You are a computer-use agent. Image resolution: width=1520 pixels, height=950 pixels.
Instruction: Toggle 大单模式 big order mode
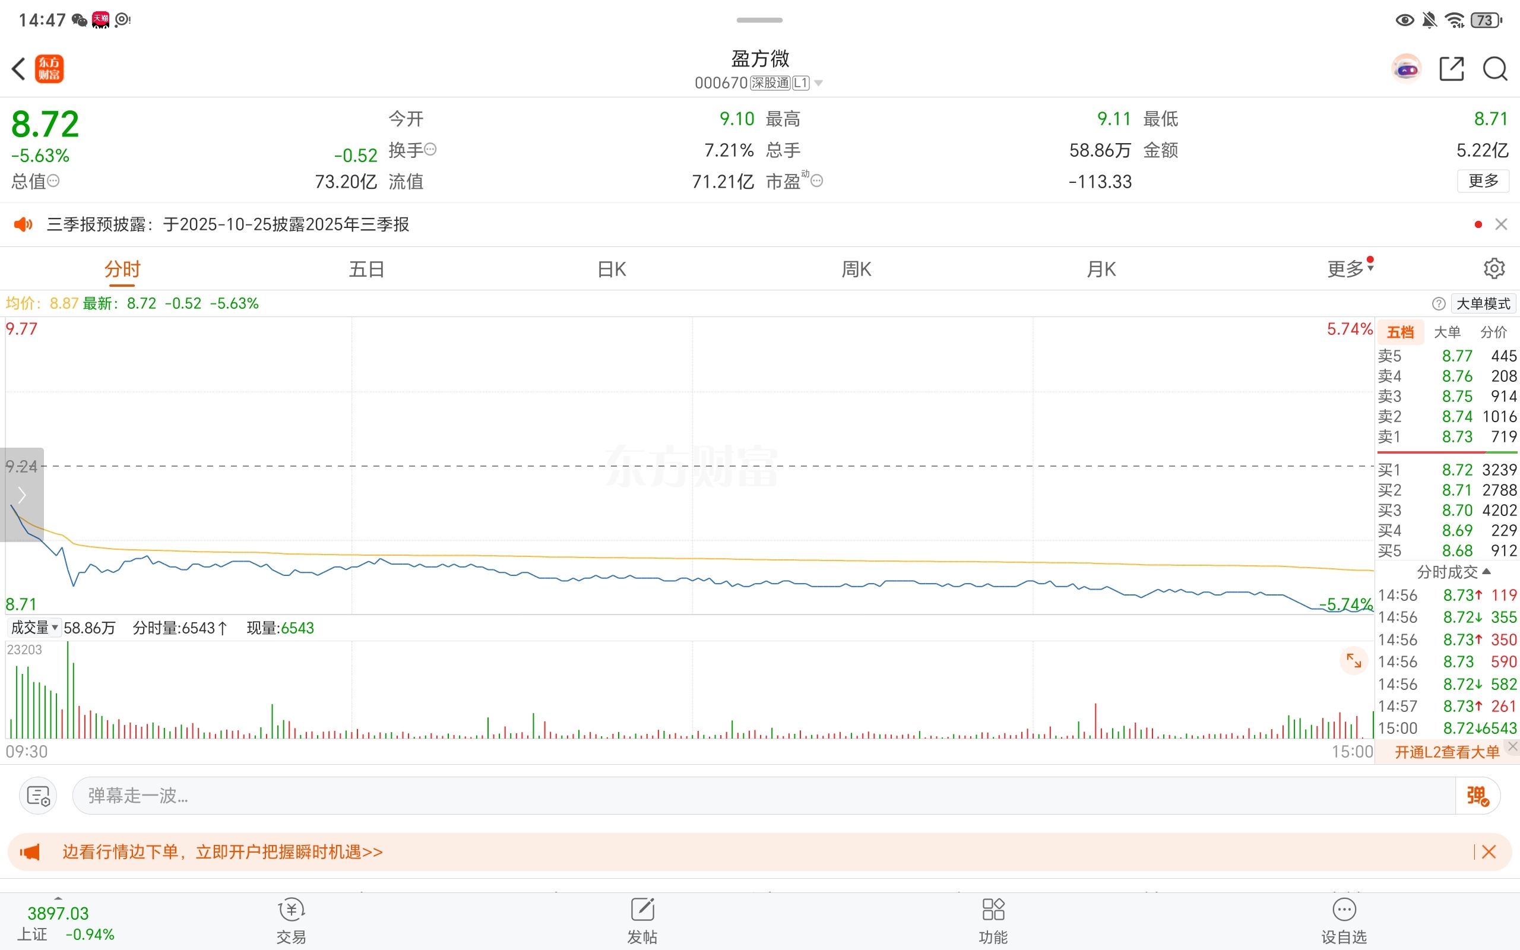click(1483, 304)
